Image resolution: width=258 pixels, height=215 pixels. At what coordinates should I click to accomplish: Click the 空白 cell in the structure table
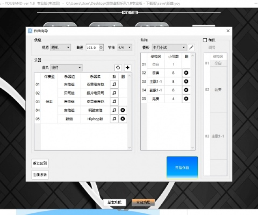tap(156, 64)
